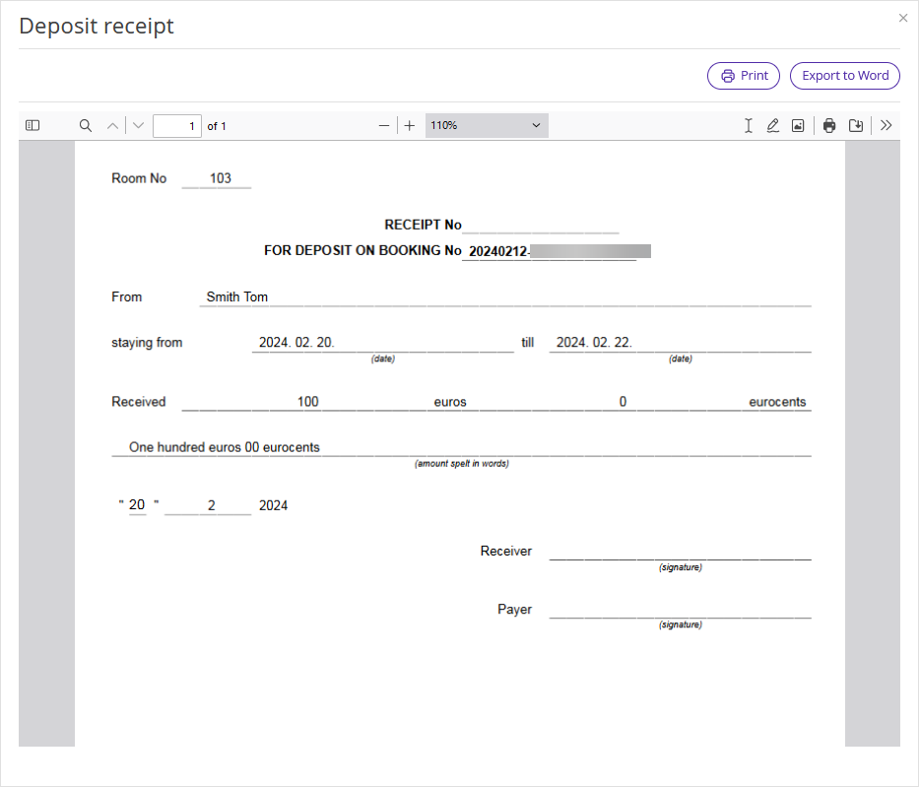
Task: Click the stay start date 2024. 02. 20.
Action: (296, 342)
